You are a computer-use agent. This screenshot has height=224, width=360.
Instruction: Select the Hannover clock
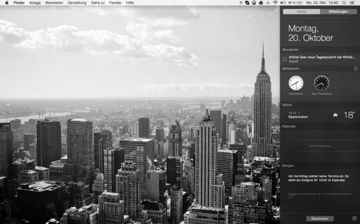coord(296,83)
